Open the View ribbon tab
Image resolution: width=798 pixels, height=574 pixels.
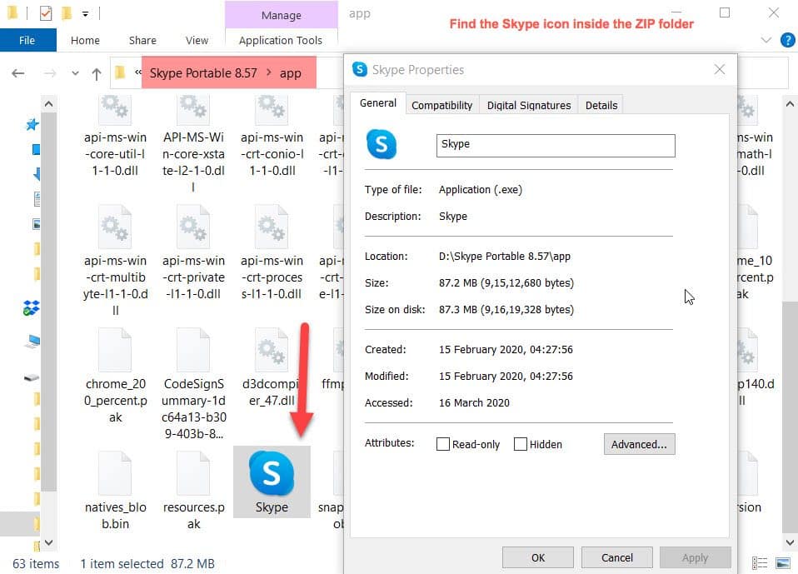point(197,40)
